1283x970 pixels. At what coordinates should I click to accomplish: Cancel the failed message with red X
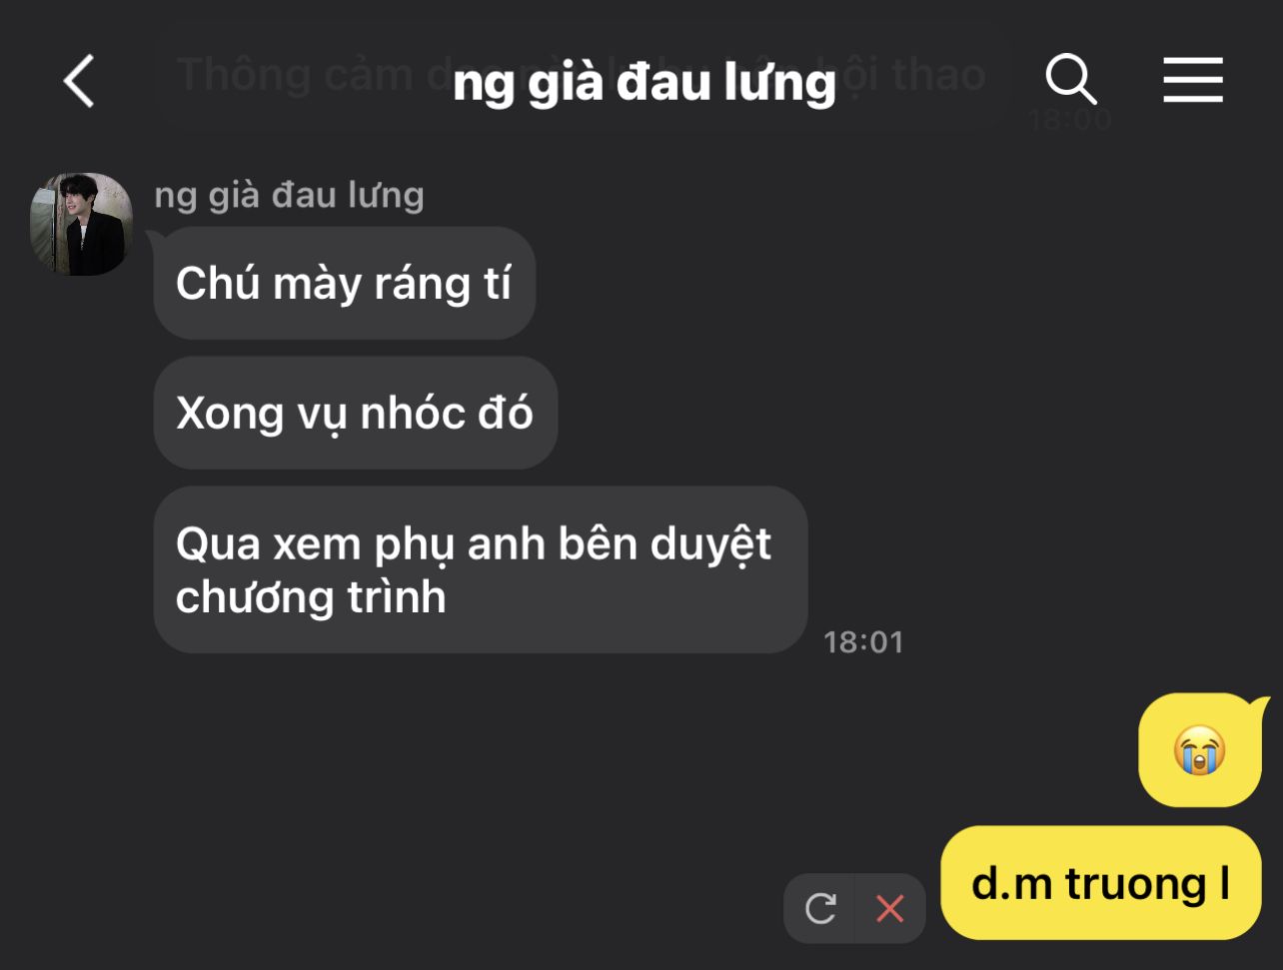coord(889,908)
